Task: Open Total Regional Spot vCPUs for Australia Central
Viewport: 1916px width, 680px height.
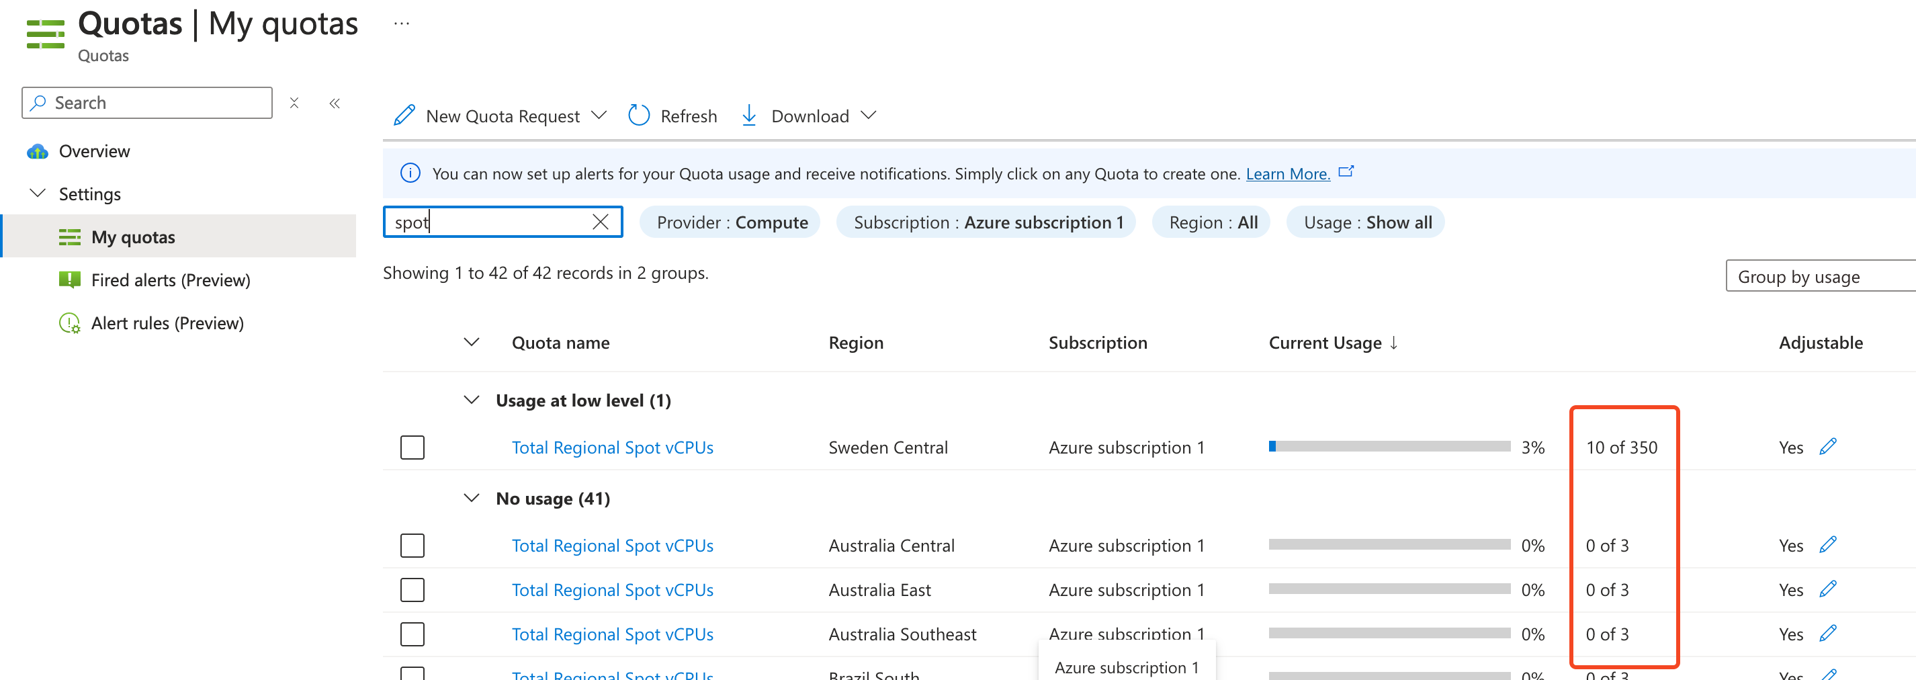Action: tap(612, 546)
